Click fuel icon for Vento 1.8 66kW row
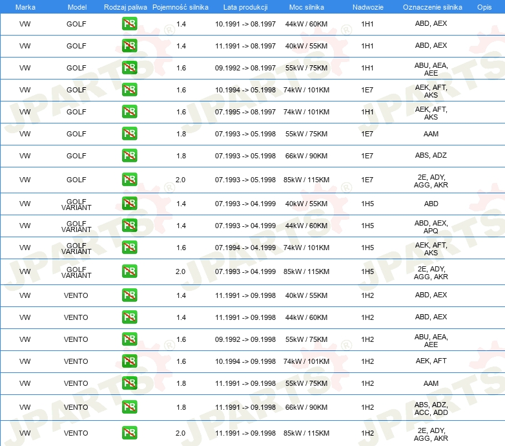The image size is (505, 446). pos(129,407)
